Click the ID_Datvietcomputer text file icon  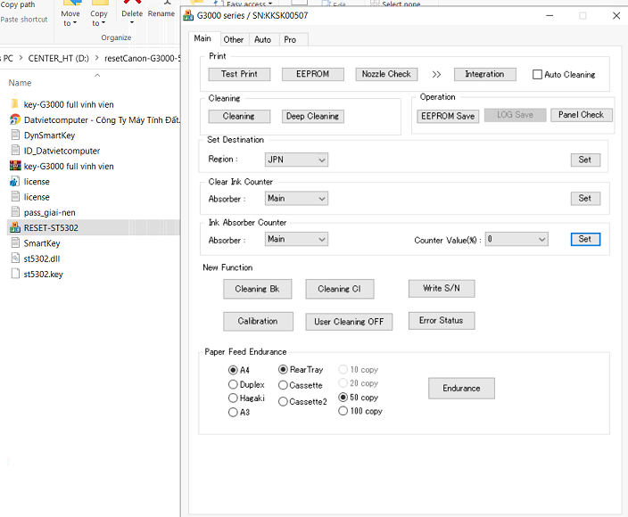(15, 151)
